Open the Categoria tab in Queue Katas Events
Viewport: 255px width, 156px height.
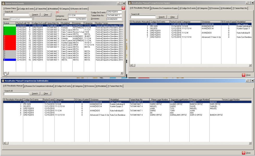[64, 9]
